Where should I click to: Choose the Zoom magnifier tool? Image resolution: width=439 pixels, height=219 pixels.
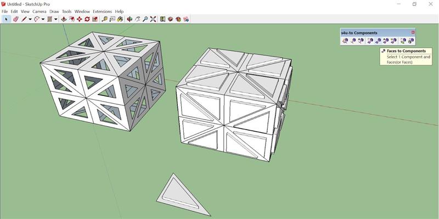pos(145,19)
